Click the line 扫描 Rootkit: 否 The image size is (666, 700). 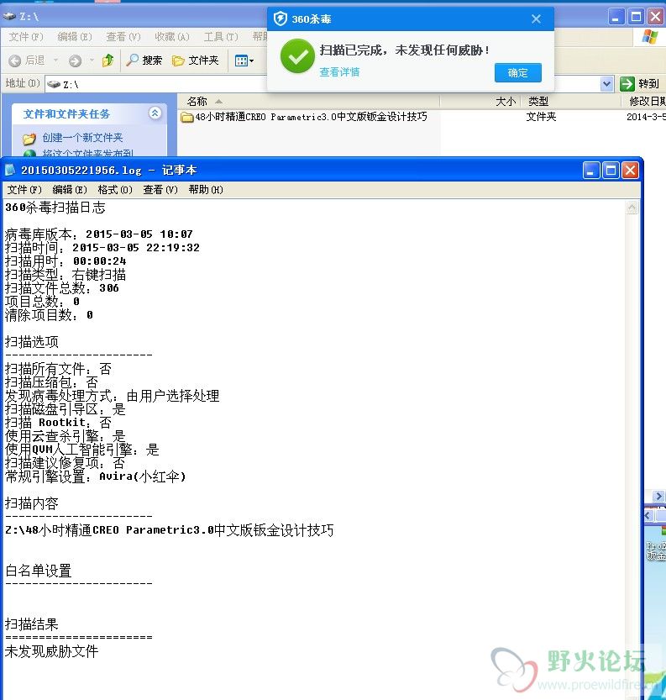click(58, 423)
